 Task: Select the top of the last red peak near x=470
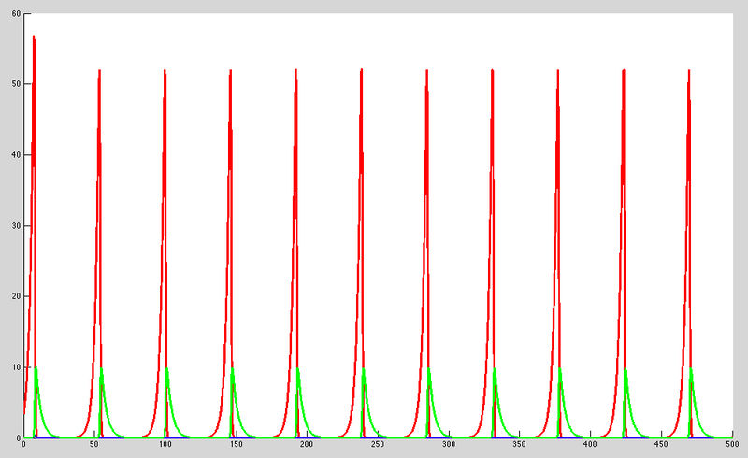(689, 70)
